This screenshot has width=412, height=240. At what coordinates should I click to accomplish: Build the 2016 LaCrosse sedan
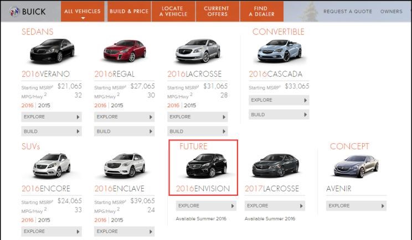click(x=197, y=131)
